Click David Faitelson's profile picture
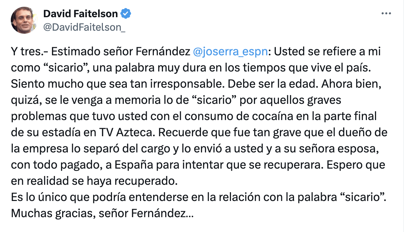This screenshot has height=232, width=404. tap(24, 20)
